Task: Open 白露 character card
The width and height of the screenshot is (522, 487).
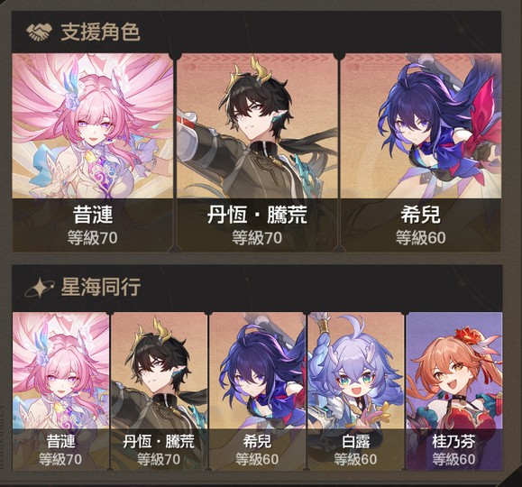Action: pos(355,391)
